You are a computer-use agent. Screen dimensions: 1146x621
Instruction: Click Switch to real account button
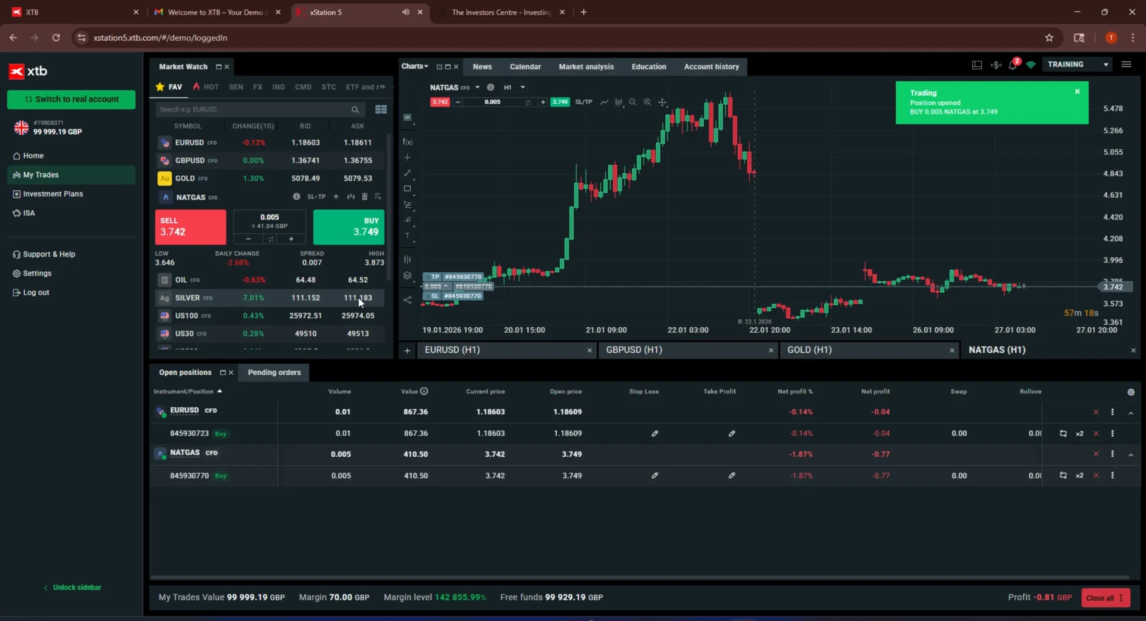click(72, 99)
